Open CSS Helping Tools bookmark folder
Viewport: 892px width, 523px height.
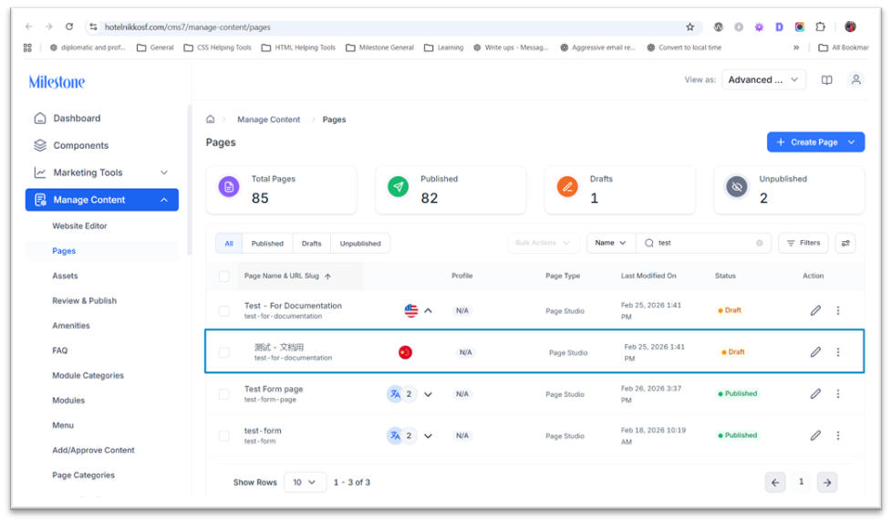click(x=217, y=47)
